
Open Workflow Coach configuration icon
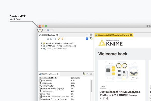click(84, 74)
